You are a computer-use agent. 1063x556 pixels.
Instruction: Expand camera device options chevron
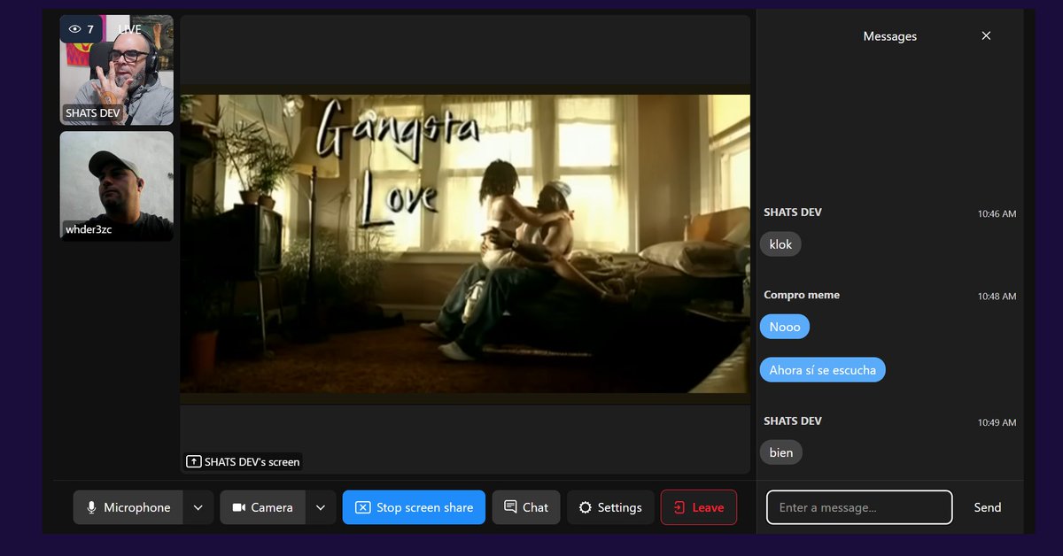(321, 507)
